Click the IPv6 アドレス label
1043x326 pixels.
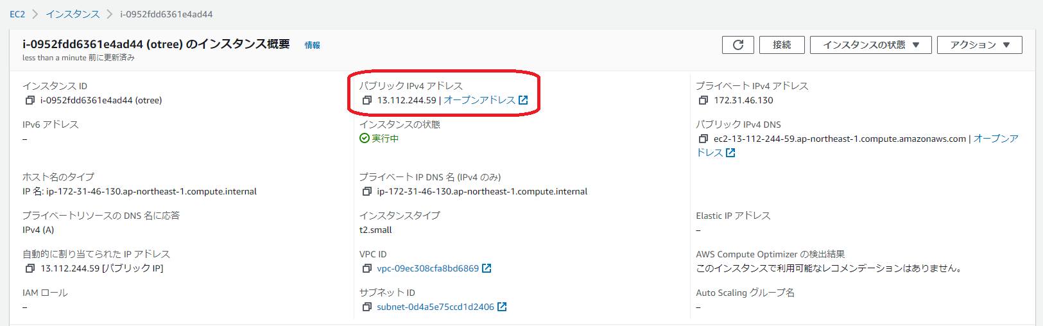50,124
